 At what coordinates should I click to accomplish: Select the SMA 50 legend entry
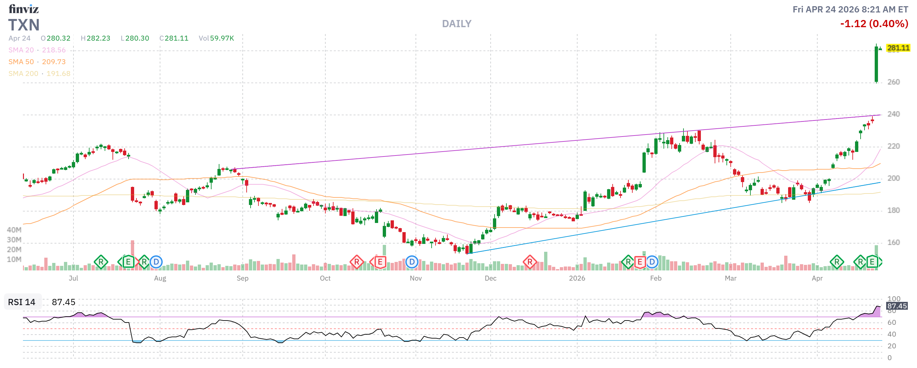coord(21,62)
